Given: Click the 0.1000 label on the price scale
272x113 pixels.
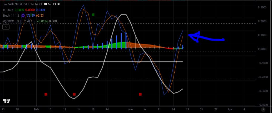Looking at the screenshot, I should pyautogui.click(x=262, y=35).
